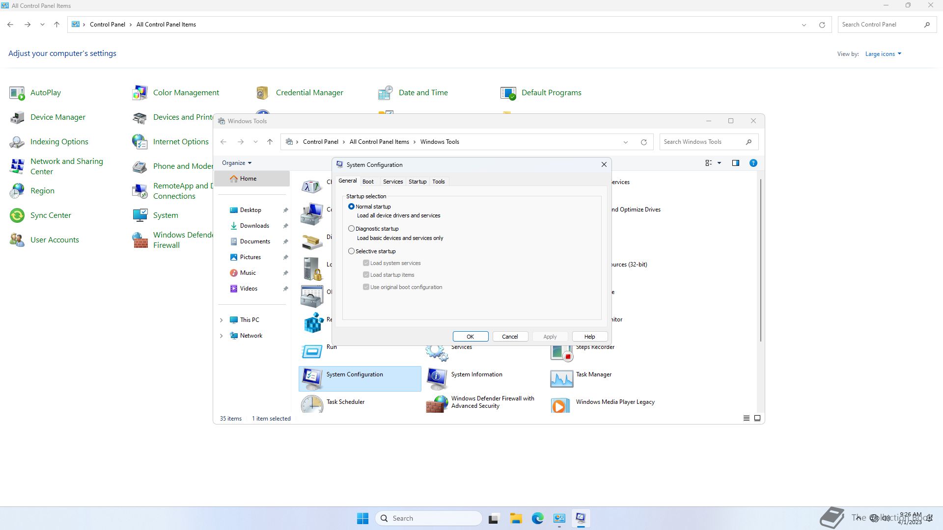Image resolution: width=943 pixels, height=530 pixels.
Task: Open Windows Tools address history dropdown
Action: (625, 142)
